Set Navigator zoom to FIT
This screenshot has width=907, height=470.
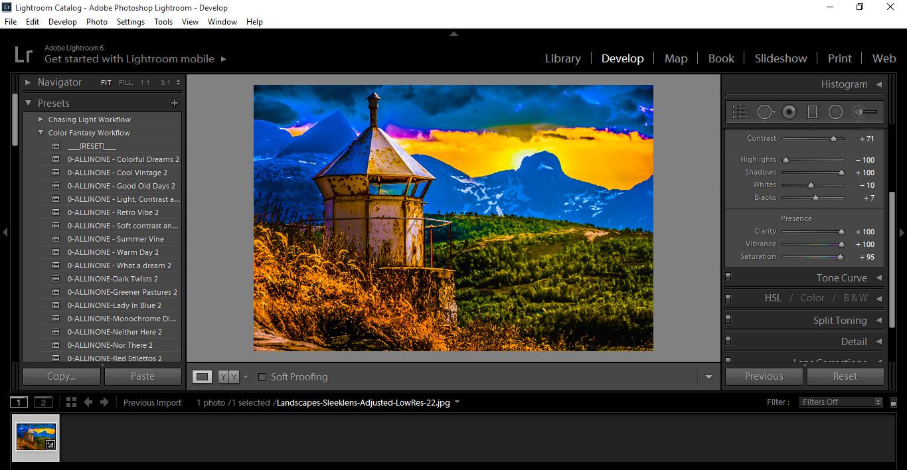[106, 83]
